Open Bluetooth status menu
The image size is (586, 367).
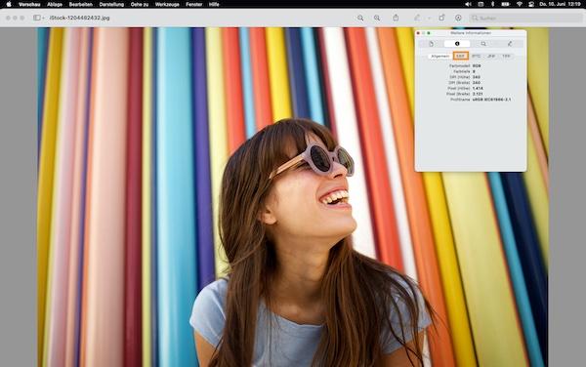point(492,5)
